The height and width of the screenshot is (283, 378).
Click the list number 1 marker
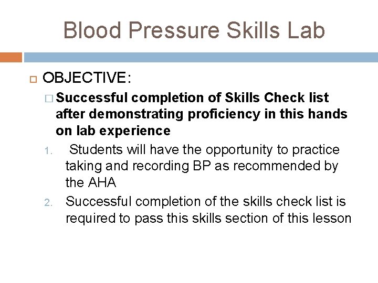[46, 153]
